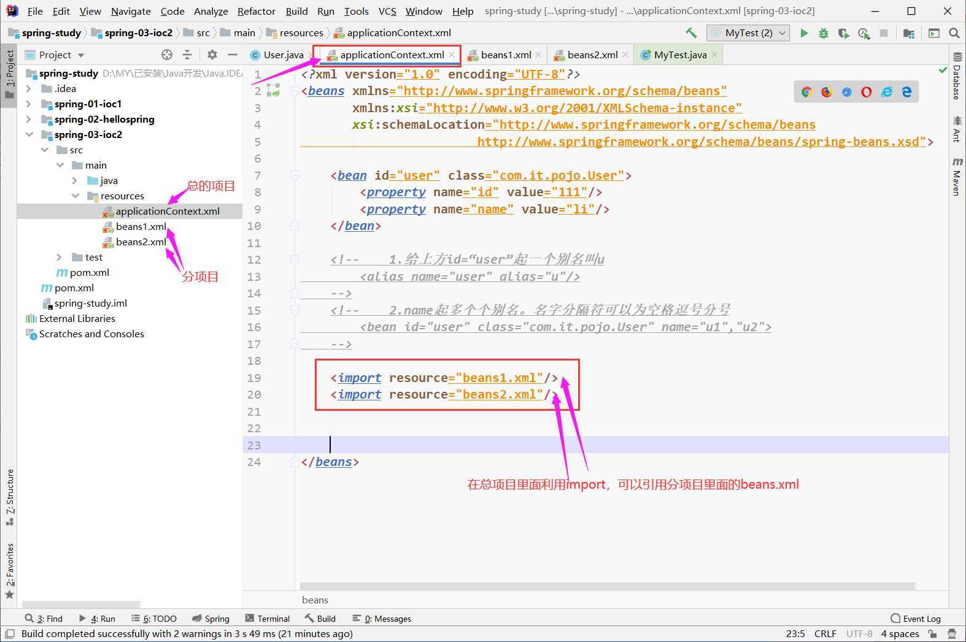Viewport: 966px width, 642px height.
Task: Click the profiler run icon
Action: pyautogui.click(x=864, y=33)
